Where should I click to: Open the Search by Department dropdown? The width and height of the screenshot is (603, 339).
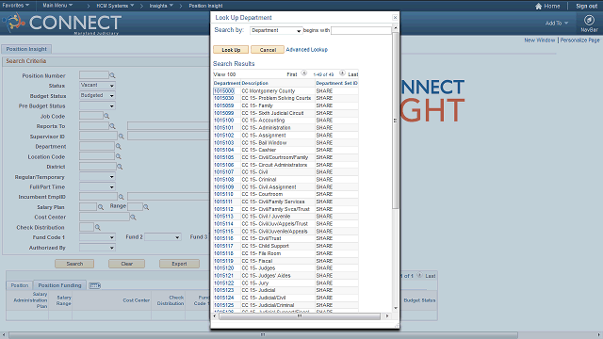point(276,30)
